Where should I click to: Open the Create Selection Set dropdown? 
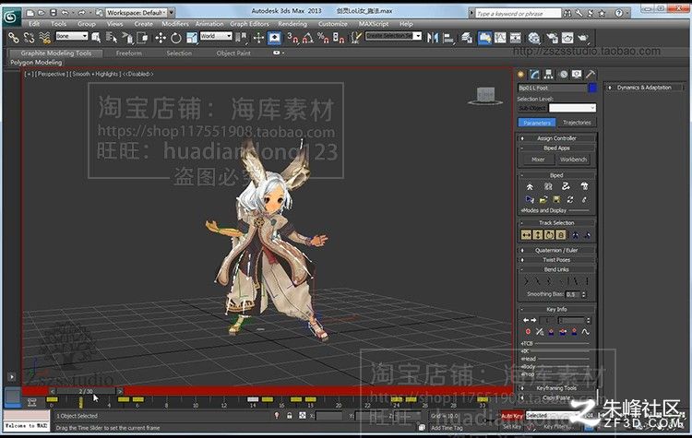click(393, 36)
